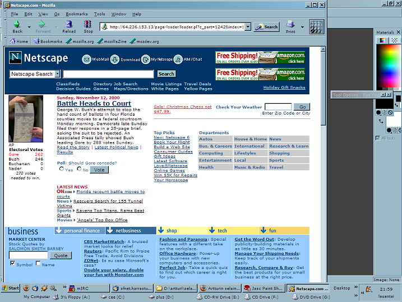Expand the quick launch overflow chevron
The height and width of the screenshot is (302, 402).
64,287
